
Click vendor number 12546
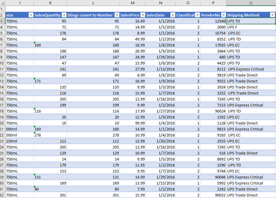pyautogui.click(x=213, y=21)
